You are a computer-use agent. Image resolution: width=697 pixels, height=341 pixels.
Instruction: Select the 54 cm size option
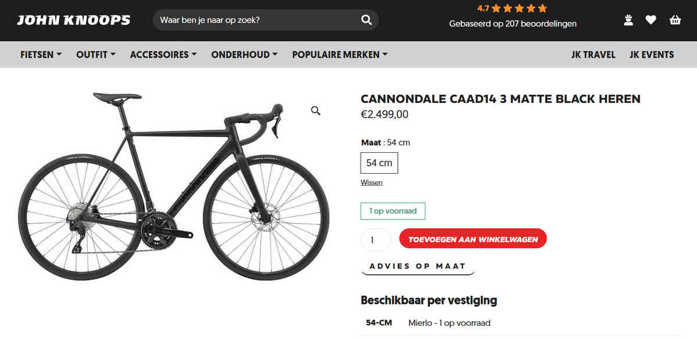click(379, 163)
